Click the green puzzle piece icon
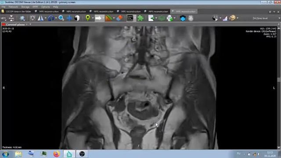The image size is (281, 158). click(140, 18)
